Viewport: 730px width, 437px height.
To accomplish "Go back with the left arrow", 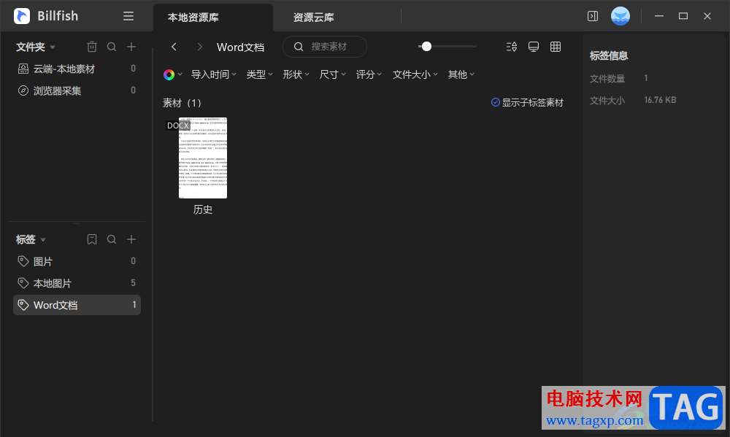I will (x=174, y=47).
